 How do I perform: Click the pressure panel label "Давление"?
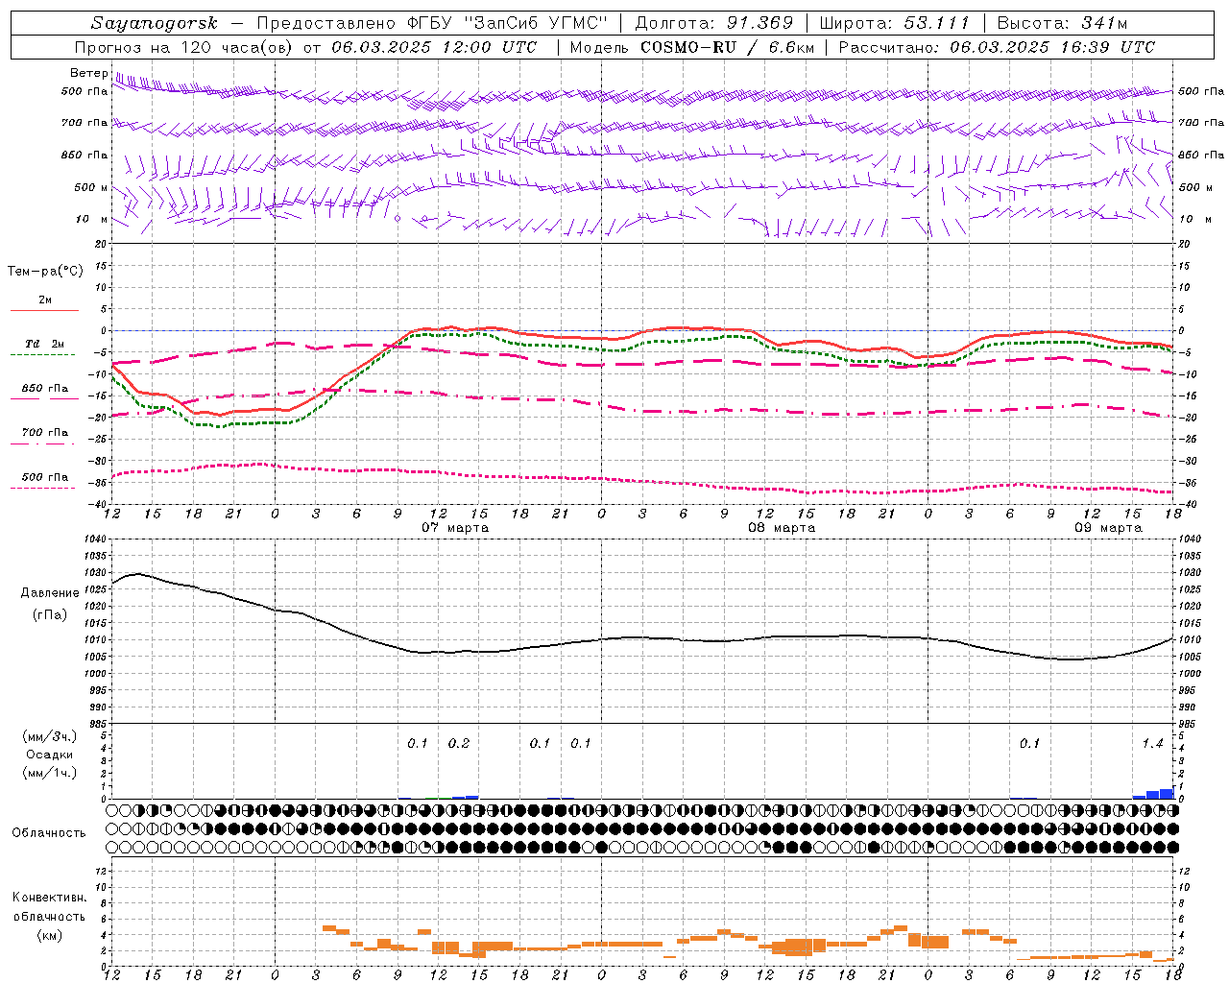pos(50,593)
